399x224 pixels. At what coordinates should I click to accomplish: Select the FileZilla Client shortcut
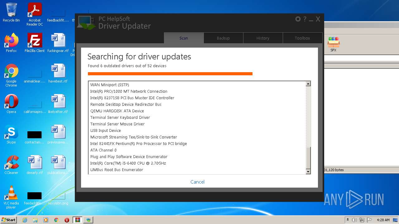pos(35,43)
